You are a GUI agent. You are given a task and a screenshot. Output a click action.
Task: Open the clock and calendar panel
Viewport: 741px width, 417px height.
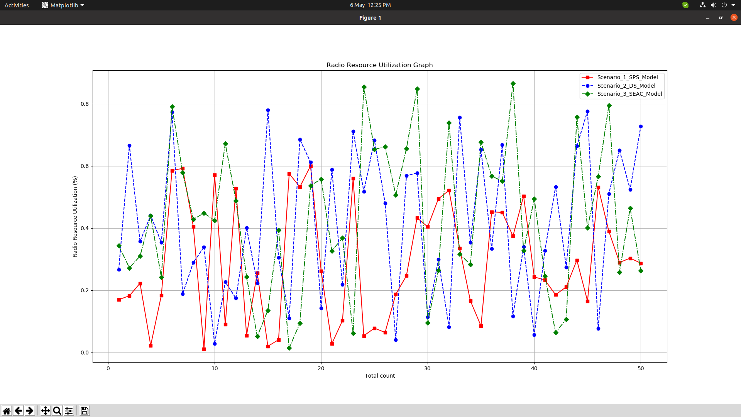pyautogui.click(x=370, y=5)
